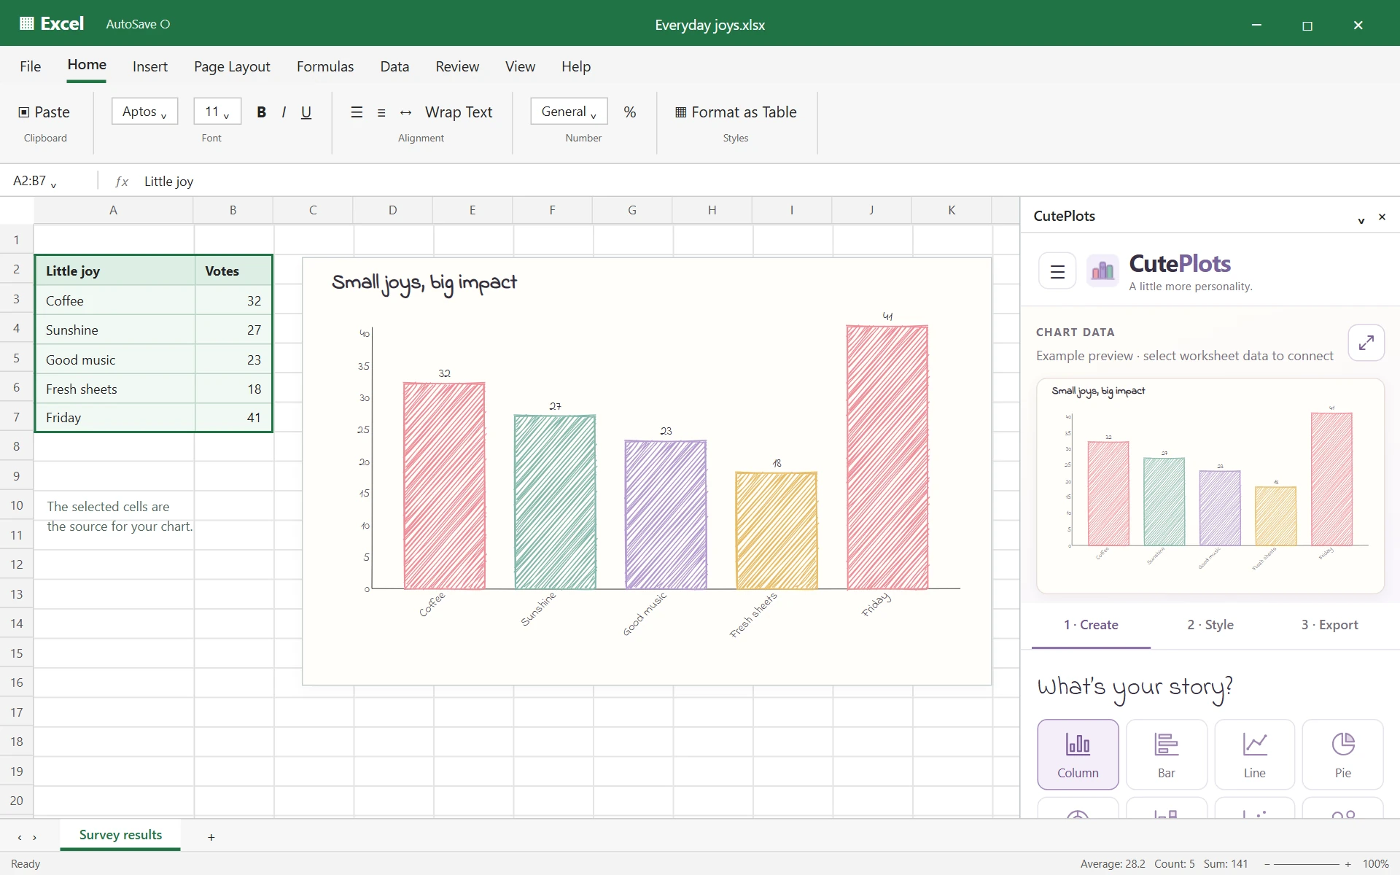Click Wrap Text

coord(459,112)
